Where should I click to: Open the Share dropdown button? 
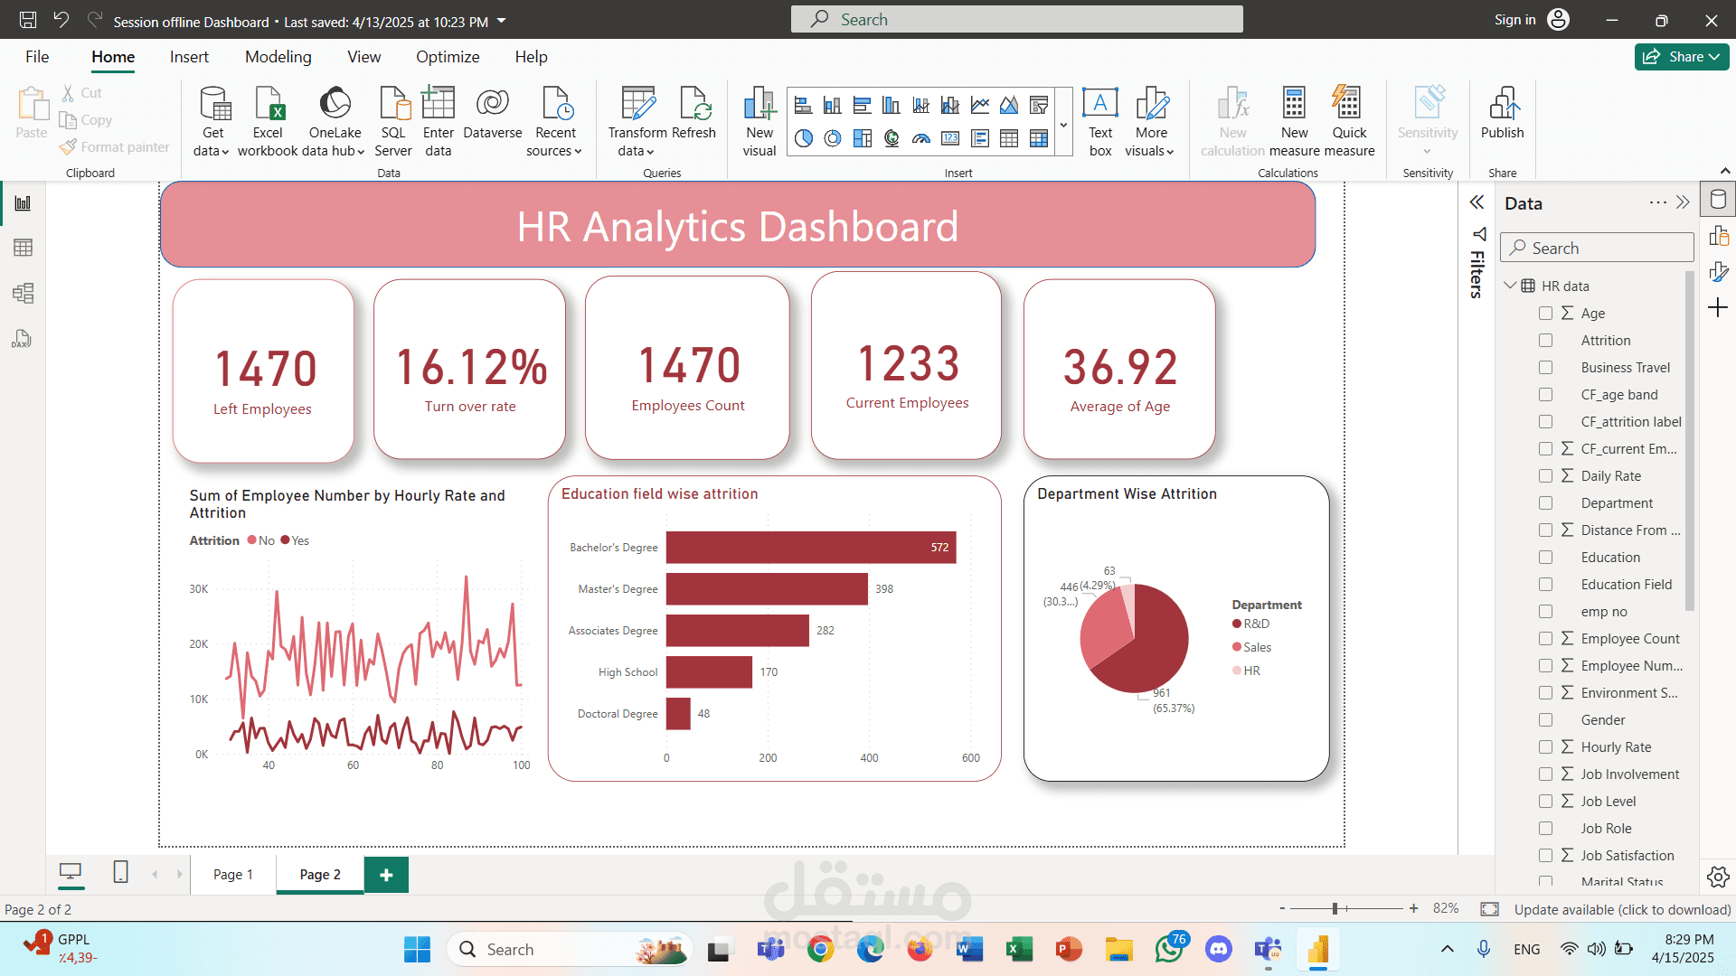(1682, 56)
